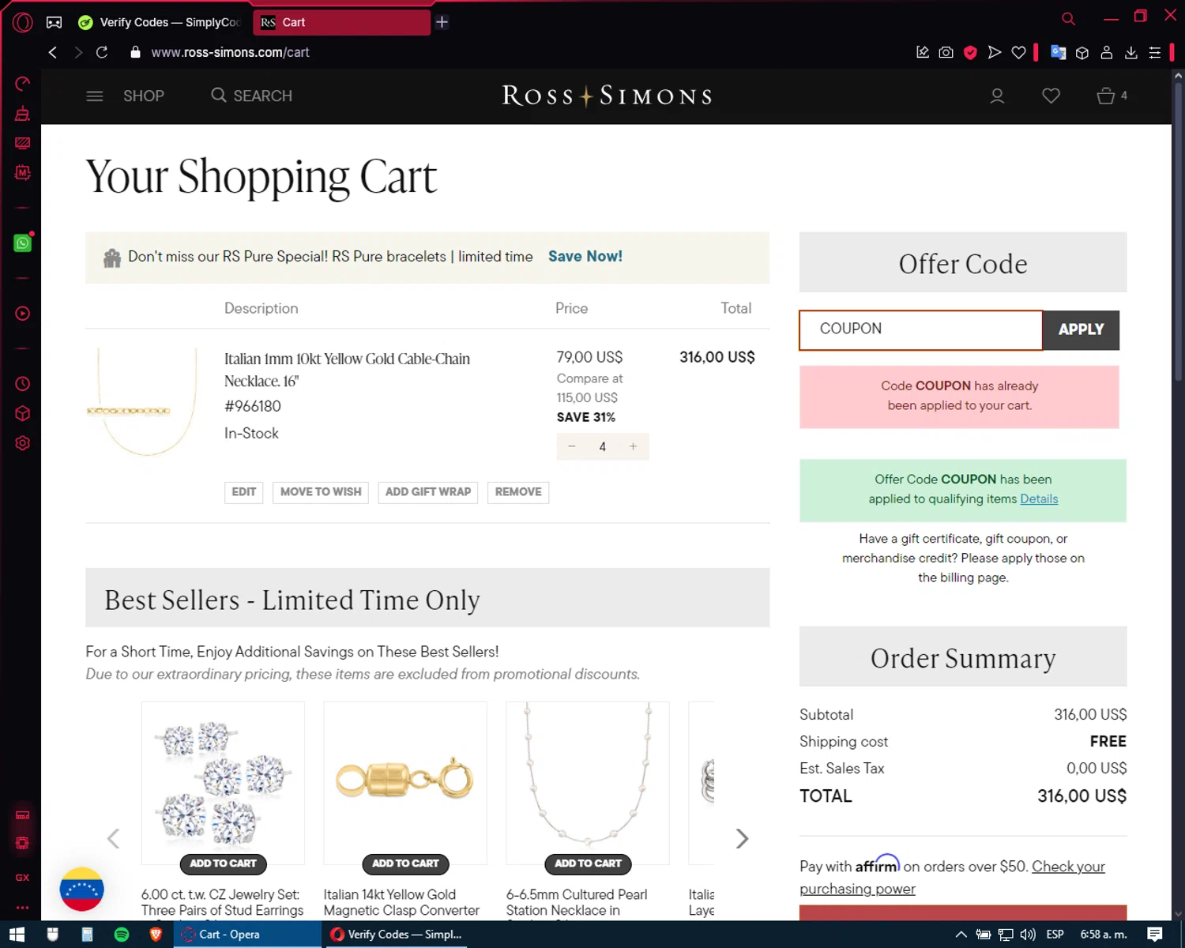This screenshot has width=1185, height=948.
Task: Take a snapshot with the camera icon
Action: pyautogui.click(x=946, y=52)
